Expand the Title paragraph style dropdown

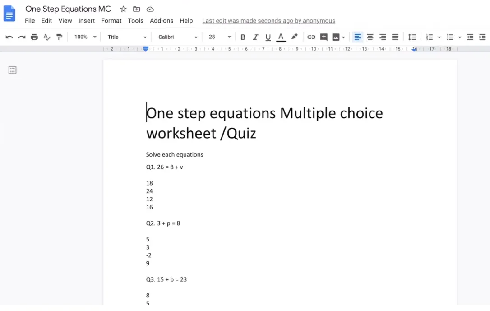pos(127,37)
